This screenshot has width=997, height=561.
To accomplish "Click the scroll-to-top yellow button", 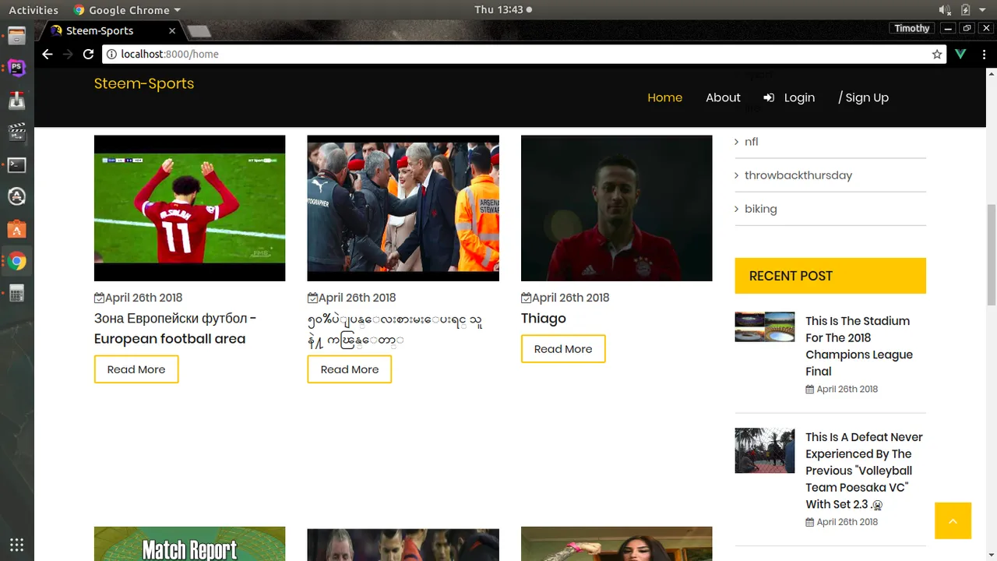I will 953,520.
